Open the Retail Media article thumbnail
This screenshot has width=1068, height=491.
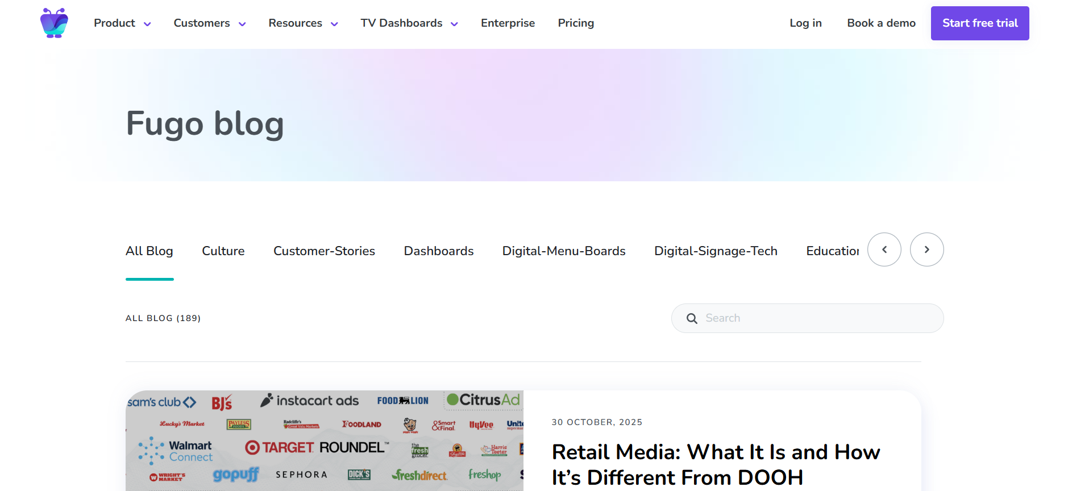point(324,440)
